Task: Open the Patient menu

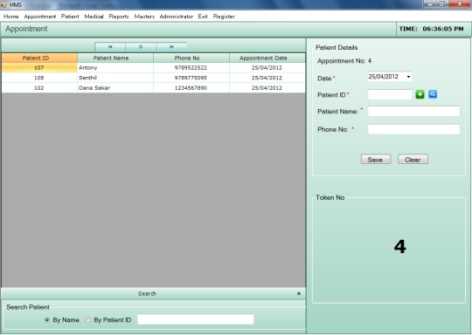Action: (x=70, y=17)
